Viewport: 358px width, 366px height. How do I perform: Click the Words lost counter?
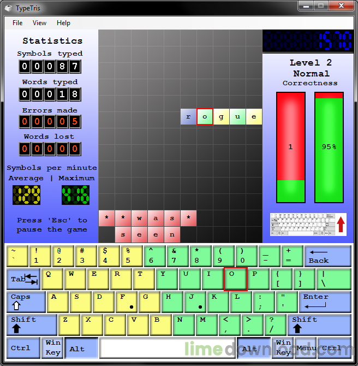coord(50,149)
